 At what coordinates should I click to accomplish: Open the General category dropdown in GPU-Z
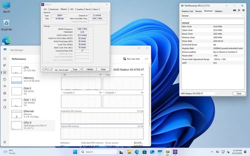coord(212,16)
